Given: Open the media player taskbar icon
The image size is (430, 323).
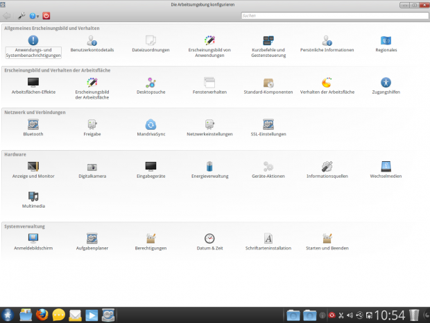Looking at the screenshot, I should (92, 315).
